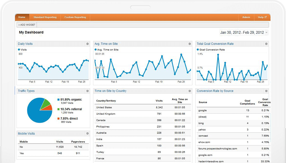Screen dimensions: 286x163
Task: Expand the date range dropdown arrow
Action: pos(266,32)
